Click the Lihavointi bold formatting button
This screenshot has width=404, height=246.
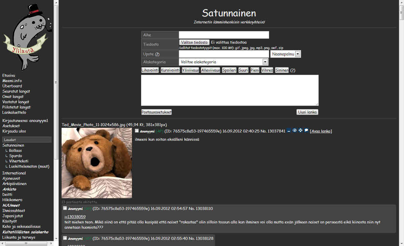(x=150, y=70)
